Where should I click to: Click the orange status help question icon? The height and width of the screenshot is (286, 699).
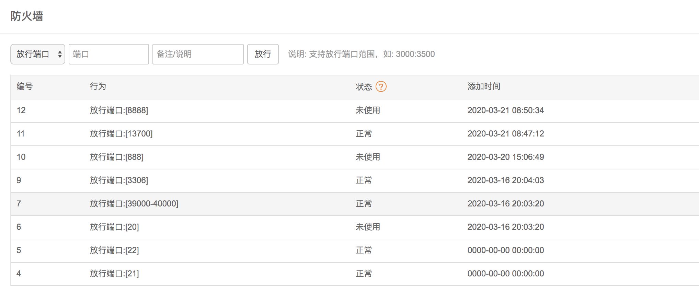pos(381,86)
